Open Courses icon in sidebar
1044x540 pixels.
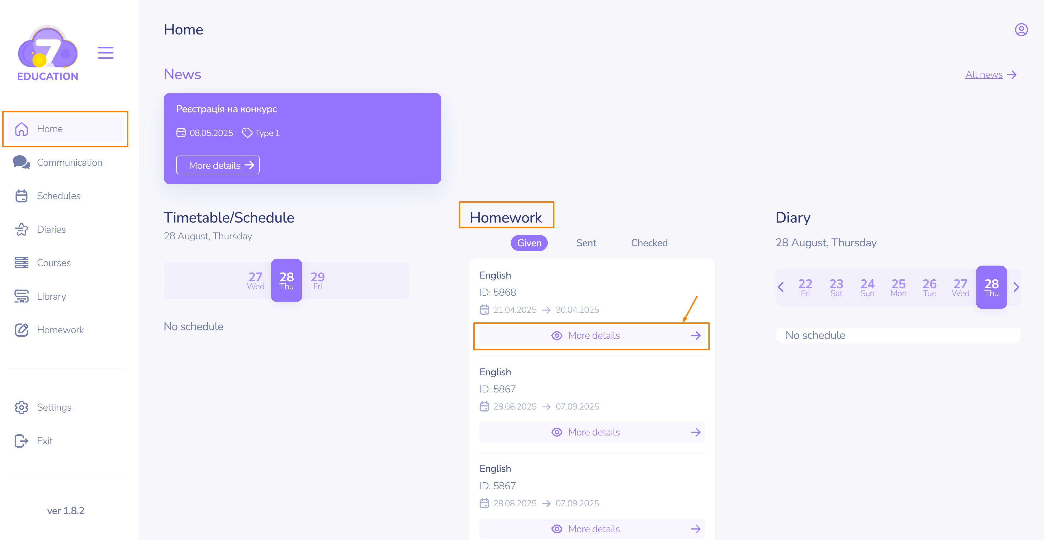coord(21,263)
